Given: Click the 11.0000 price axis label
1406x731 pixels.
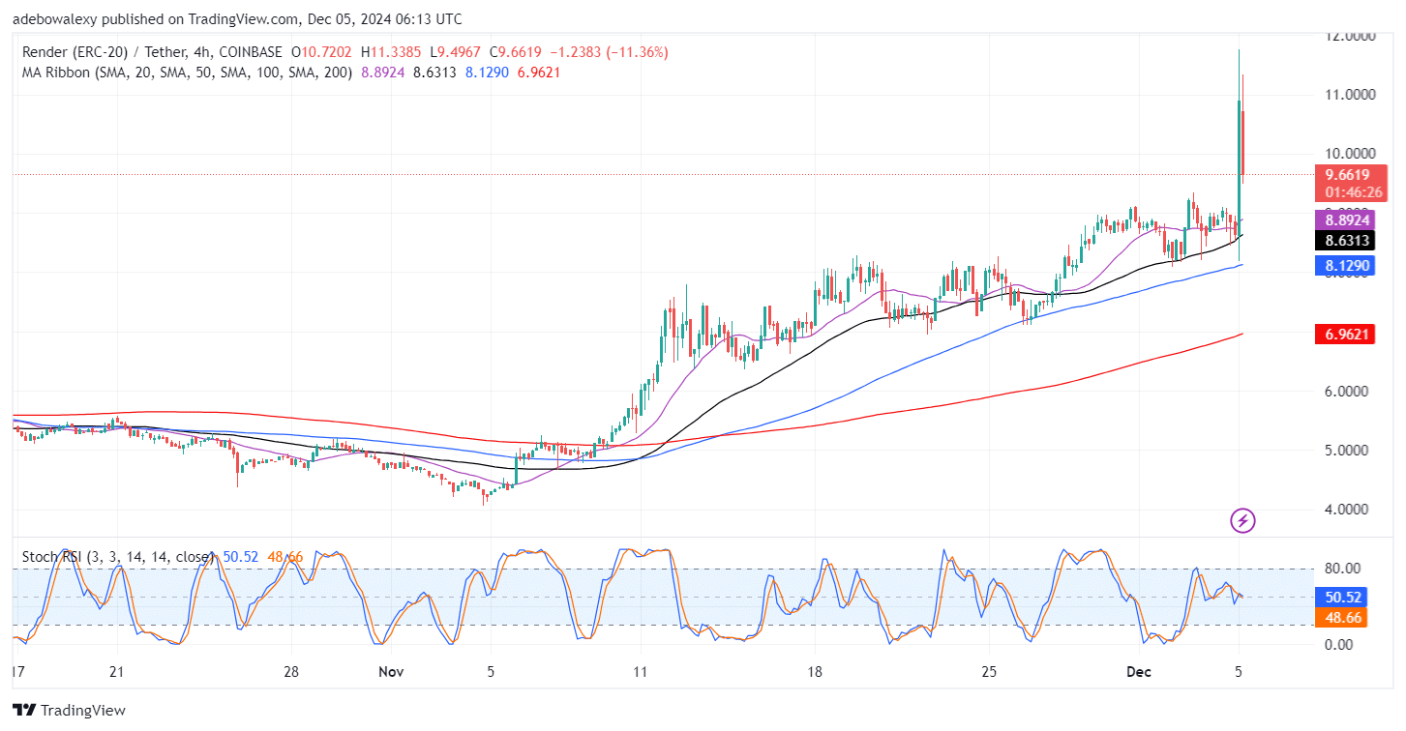Looking at the screenshot, I should click(x=1348, y=95).
